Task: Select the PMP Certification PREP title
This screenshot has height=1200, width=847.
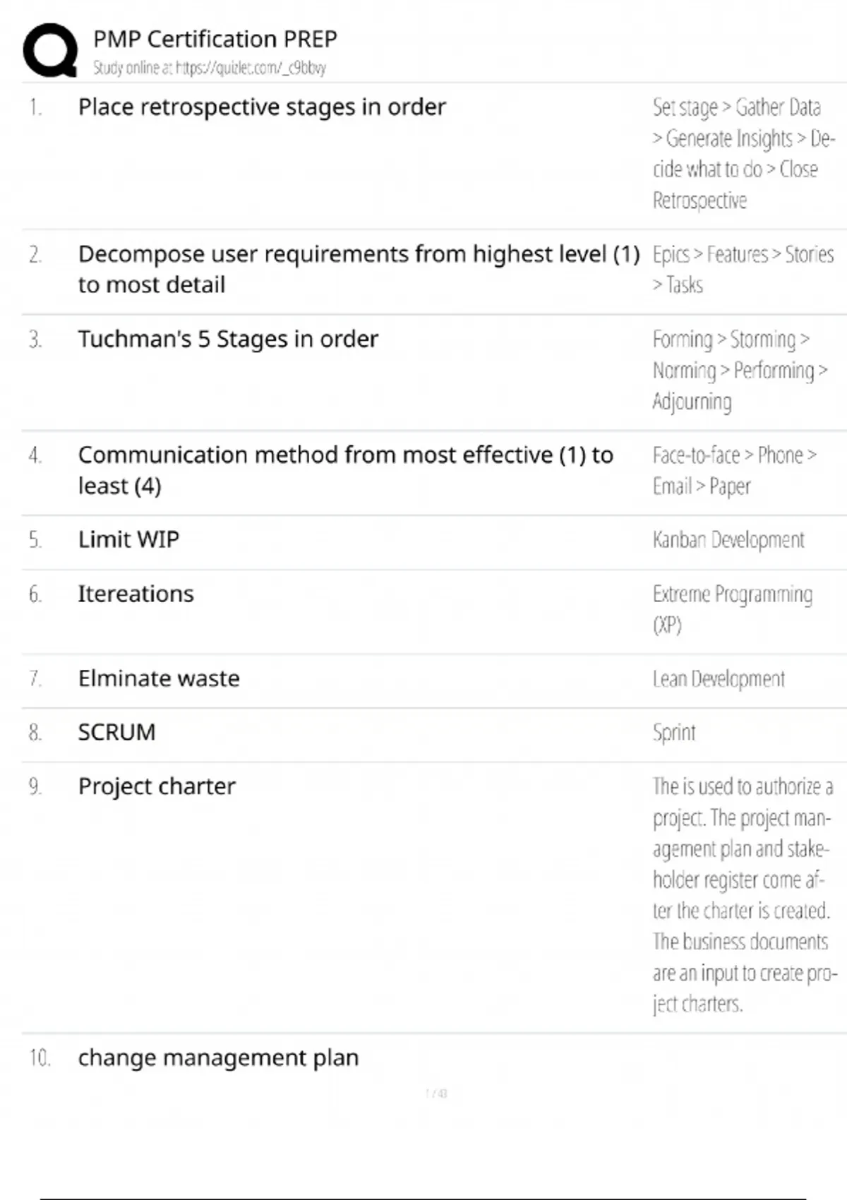Action: 215,39
